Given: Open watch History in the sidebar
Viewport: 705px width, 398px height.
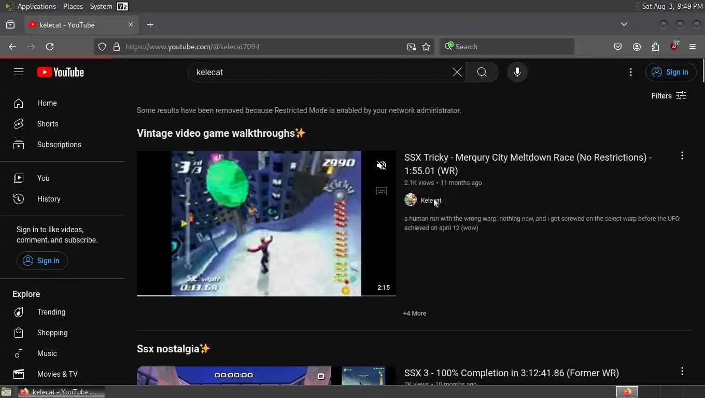Looking at the screenshot, I should point(62,199).
